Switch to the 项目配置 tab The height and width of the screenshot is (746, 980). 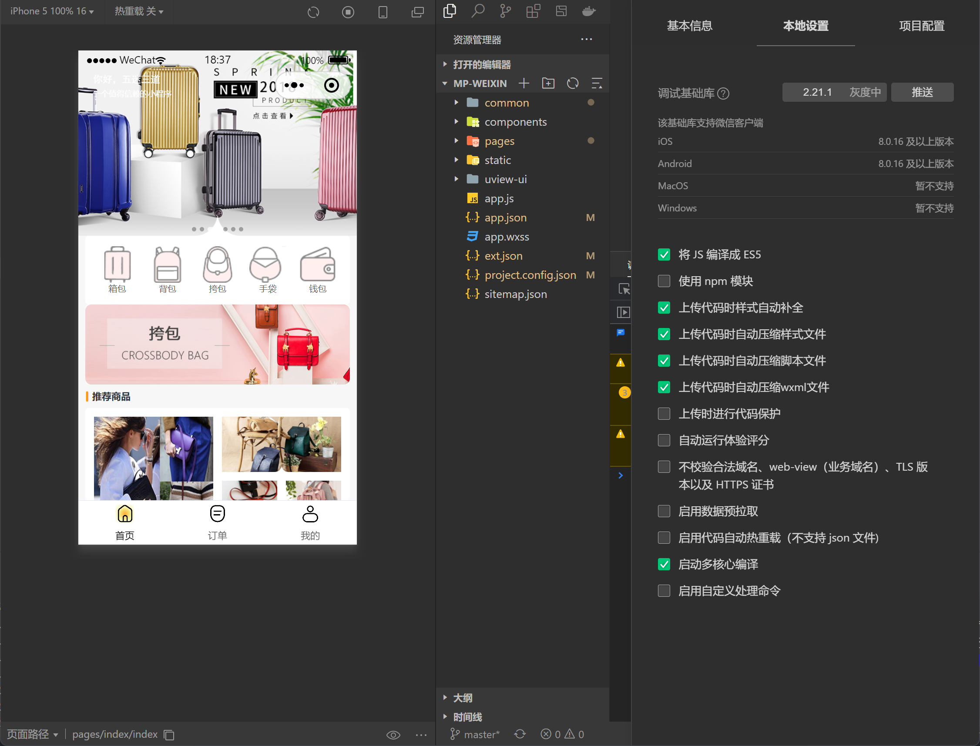[921, 26]
